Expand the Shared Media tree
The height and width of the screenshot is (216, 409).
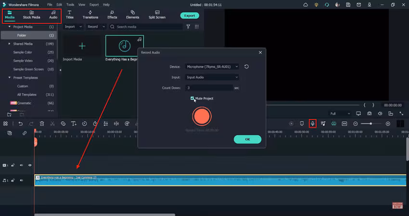point(10,44)
